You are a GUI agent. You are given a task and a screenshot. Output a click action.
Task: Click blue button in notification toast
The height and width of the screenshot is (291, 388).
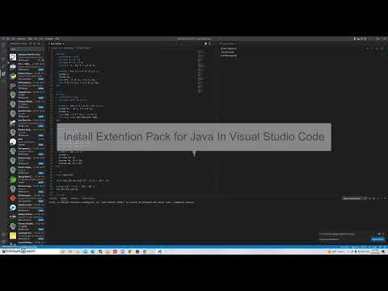point(377,239)
